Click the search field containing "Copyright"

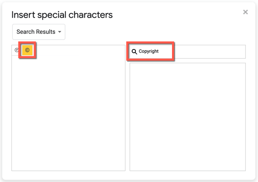point(151,51)
